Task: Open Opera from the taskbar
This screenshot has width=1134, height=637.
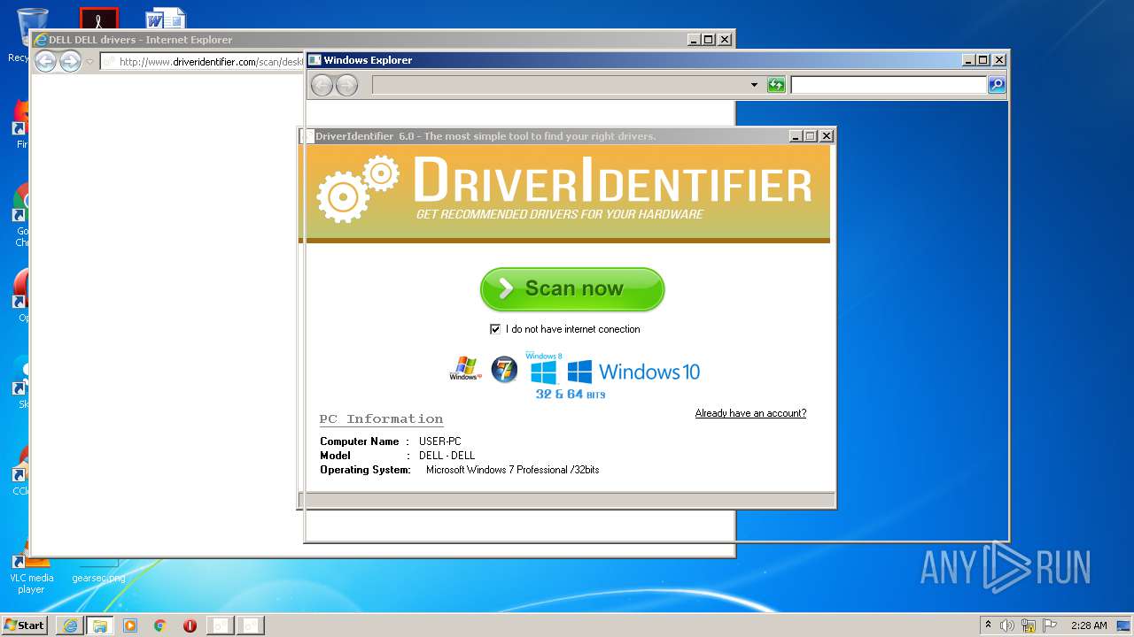Action: [190, 625]
